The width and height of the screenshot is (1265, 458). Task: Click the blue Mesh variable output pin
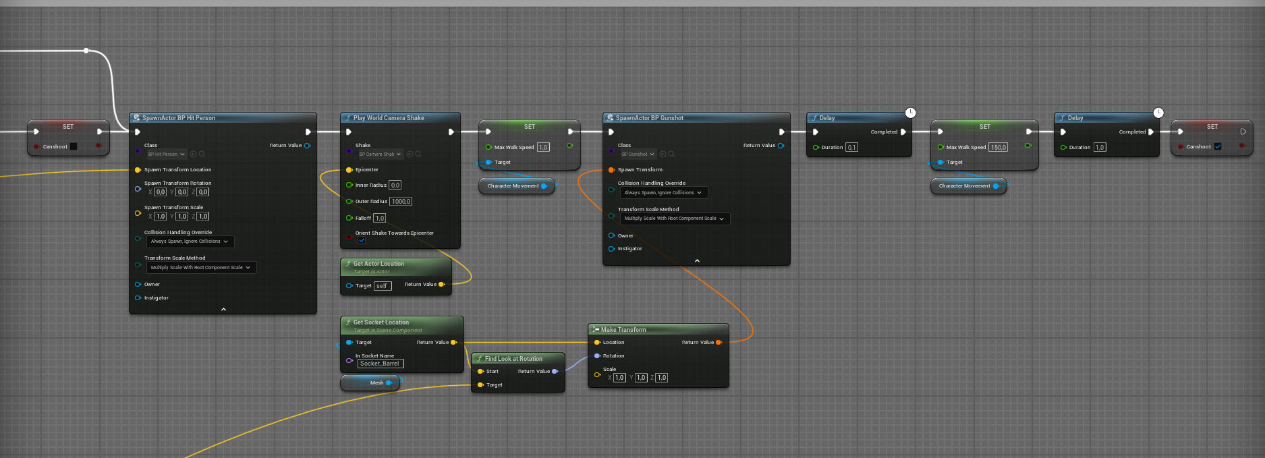point(389,383)
